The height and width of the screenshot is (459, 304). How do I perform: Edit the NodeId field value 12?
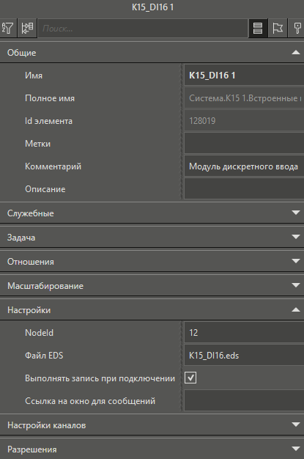click(x=244, y=333)
